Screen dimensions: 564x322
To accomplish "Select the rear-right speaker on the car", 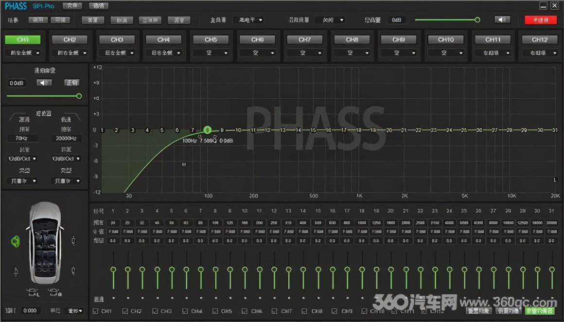I will [x=73, y=270].
